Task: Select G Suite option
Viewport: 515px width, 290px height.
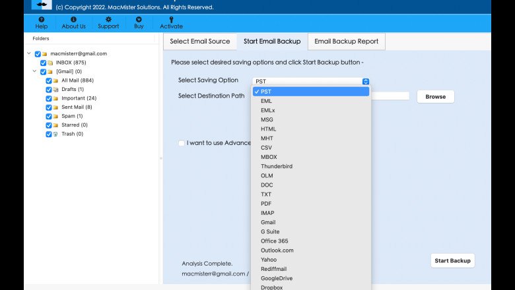Action: pos(311,232)
